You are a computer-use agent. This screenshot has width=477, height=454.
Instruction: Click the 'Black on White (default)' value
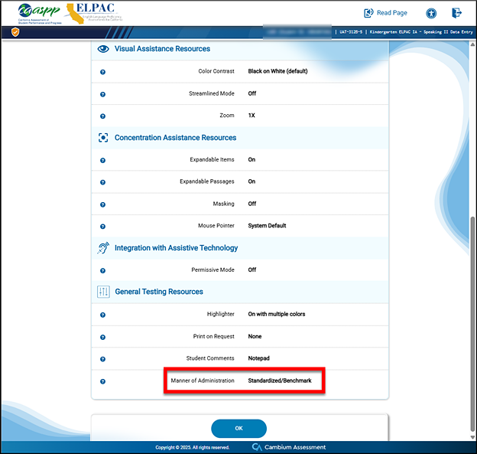277,71
